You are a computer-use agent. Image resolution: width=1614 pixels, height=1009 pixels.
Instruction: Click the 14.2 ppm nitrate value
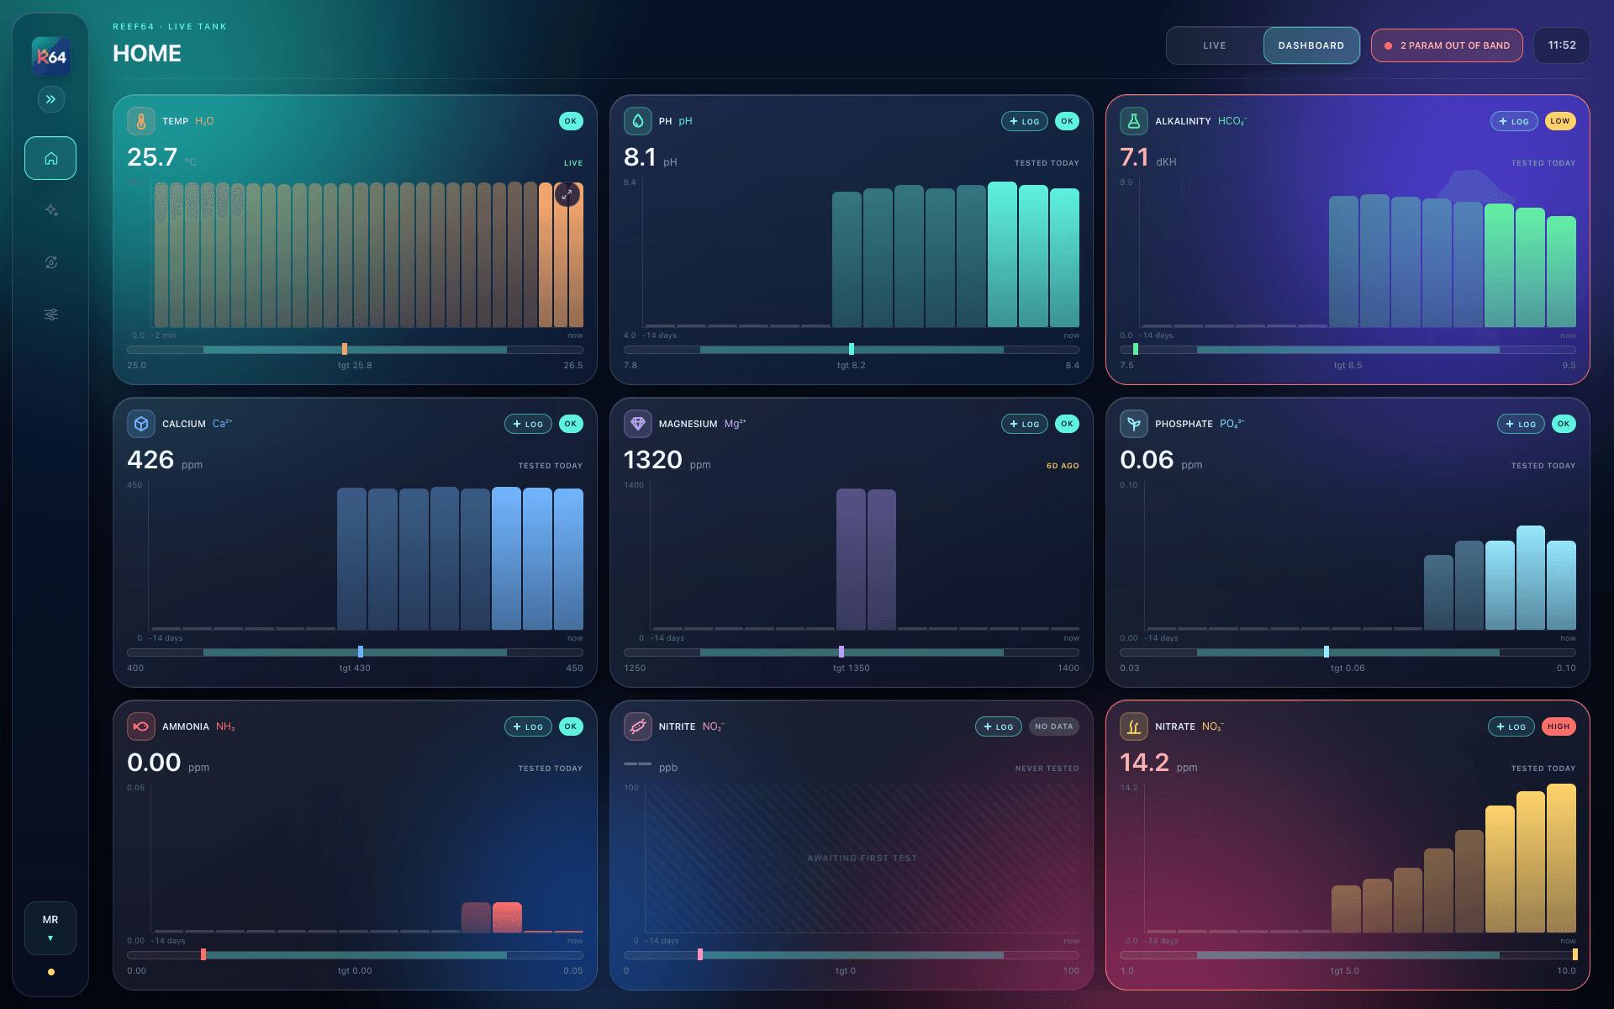[1145, 763]
